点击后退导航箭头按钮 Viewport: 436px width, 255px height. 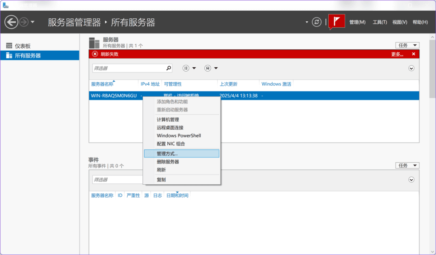pyautogui.click(x=11, y=22)
